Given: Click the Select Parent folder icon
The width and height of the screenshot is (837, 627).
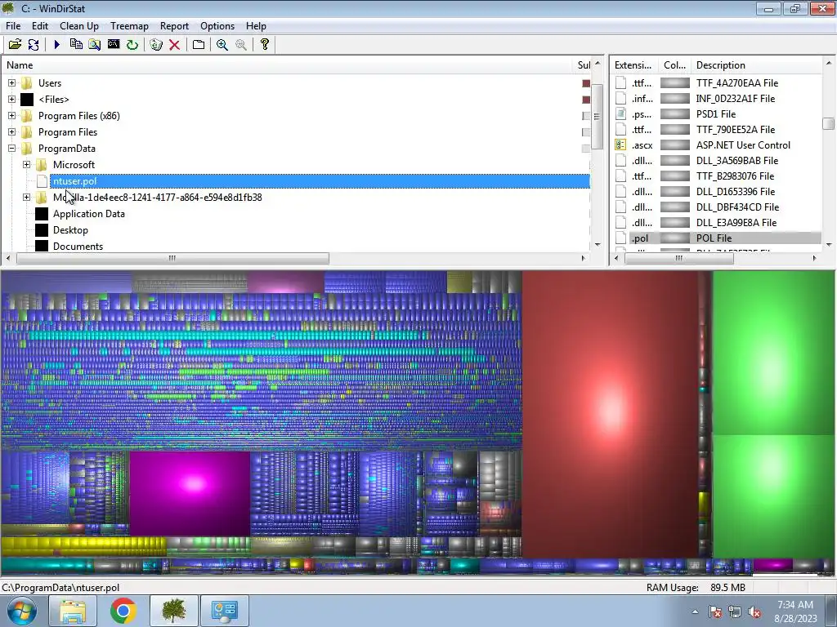Looking at the screenshot, I should [x=198, y=45].
